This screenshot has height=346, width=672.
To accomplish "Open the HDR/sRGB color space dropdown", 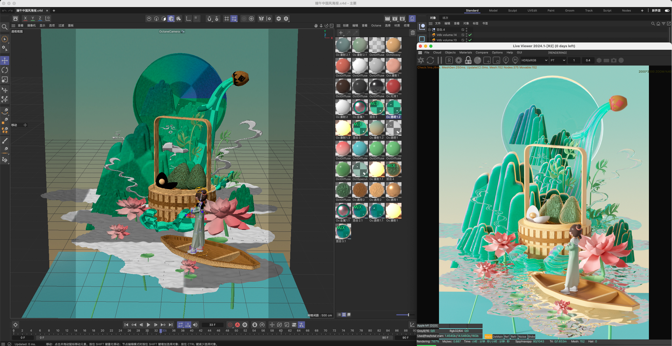I will 534,60.
